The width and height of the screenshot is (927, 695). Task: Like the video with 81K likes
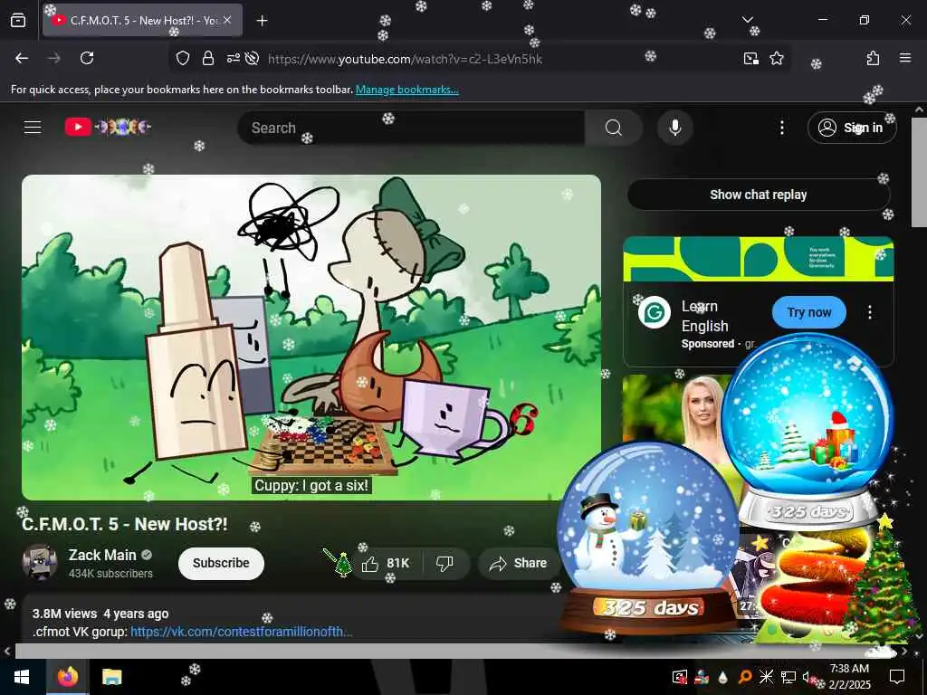tap(387, 563)
